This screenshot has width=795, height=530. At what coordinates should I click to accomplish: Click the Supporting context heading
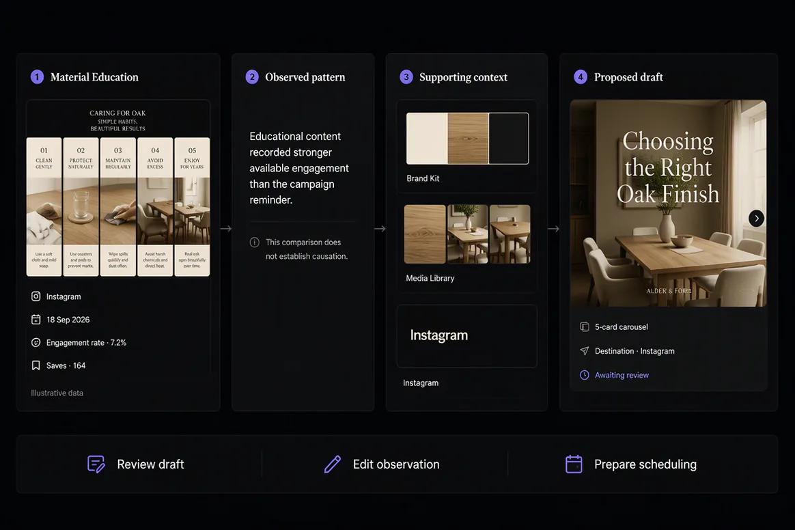(464, 77)
